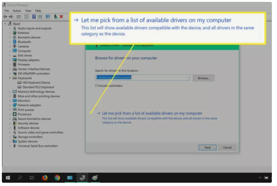Click the red X uninstall device icon
Image resolution: width=277 pixels, height=186 pixels.
pyautogui.click(x=61, y=16)
